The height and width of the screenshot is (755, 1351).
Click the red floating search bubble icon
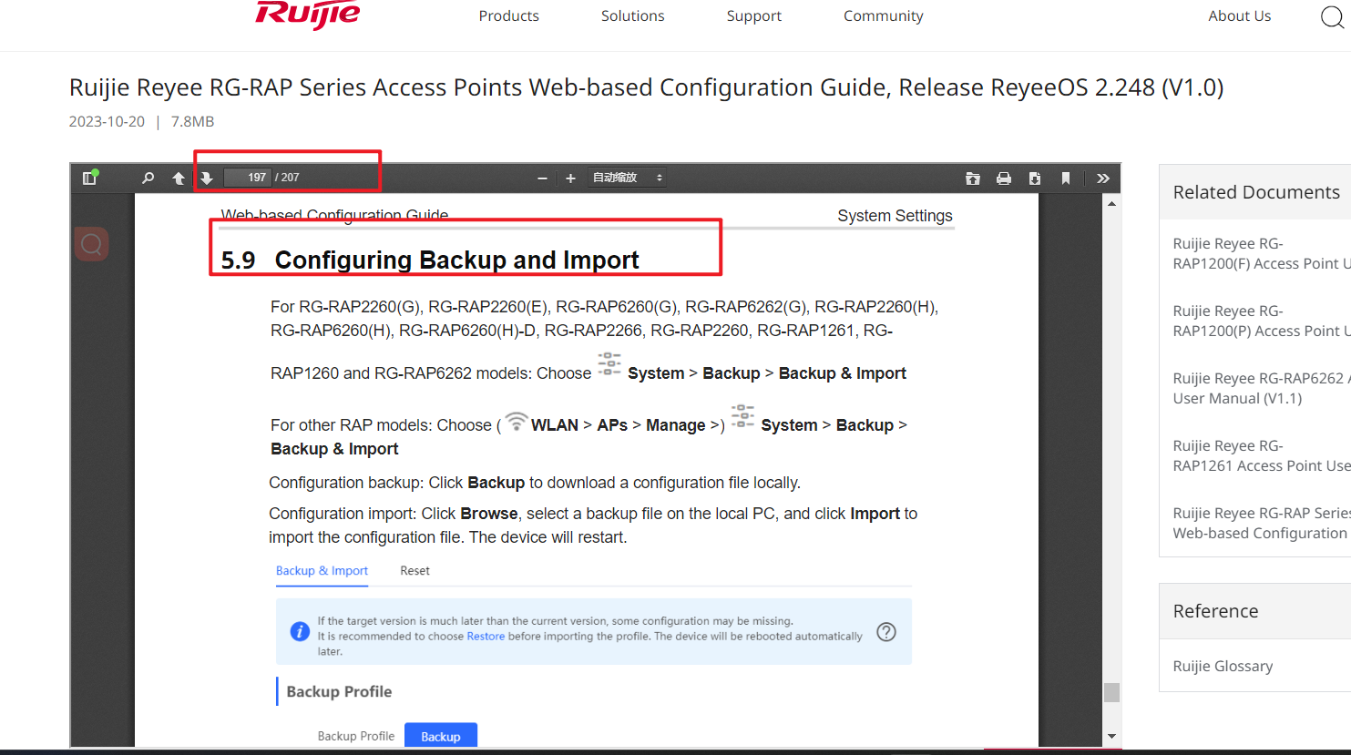pos(91,244)
